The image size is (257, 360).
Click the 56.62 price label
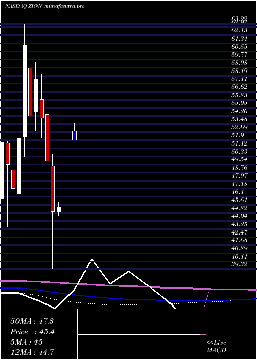coord(240,87)
